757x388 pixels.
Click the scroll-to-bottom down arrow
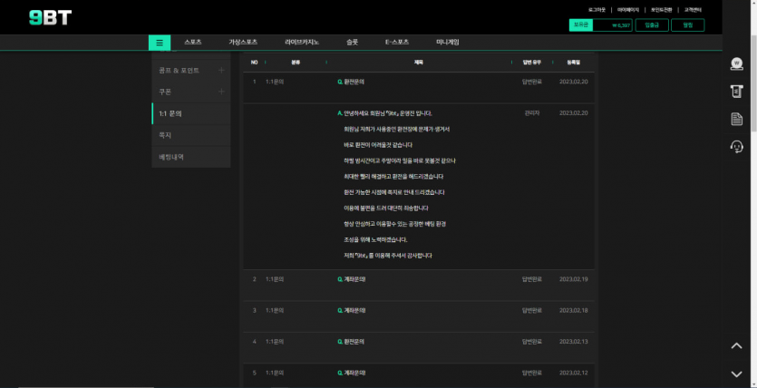(736, 373)
